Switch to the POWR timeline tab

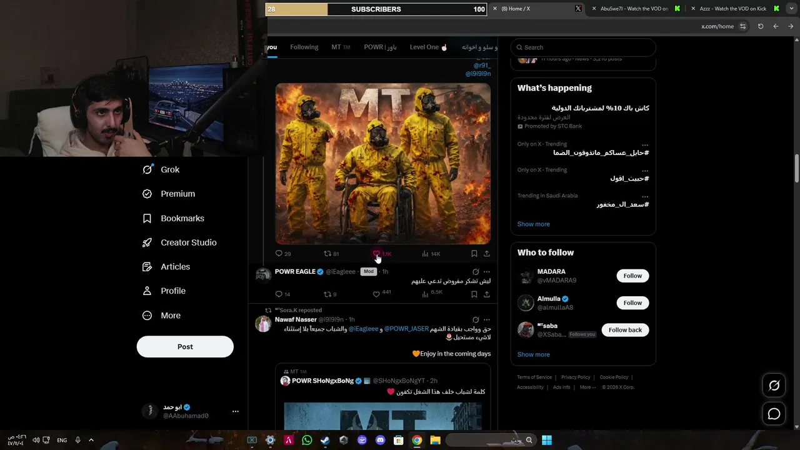click(380, 47)
